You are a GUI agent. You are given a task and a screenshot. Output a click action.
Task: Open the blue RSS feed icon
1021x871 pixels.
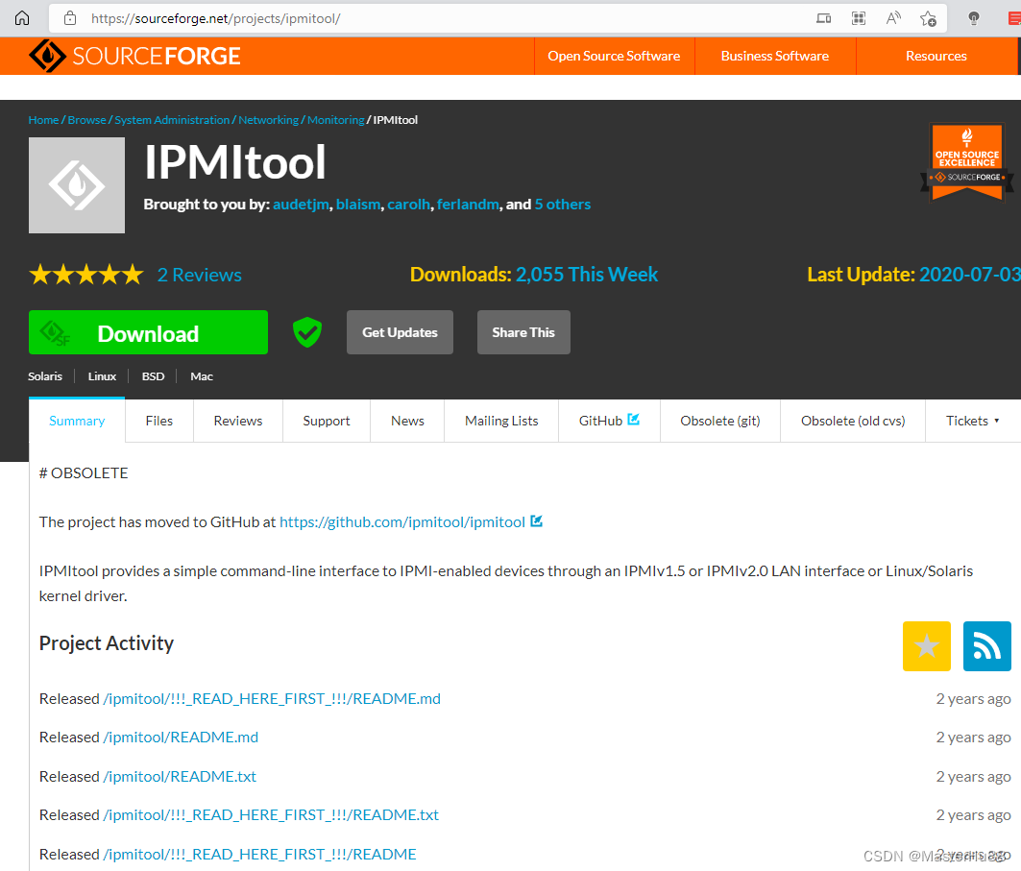tap(987, 645)
